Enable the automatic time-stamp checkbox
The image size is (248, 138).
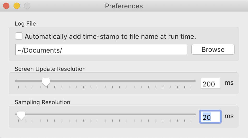point(19,36)
